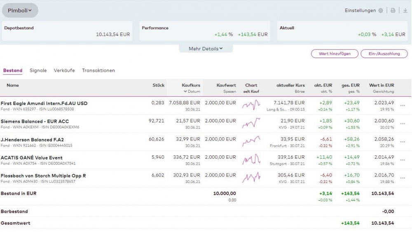This screenshot has height=232, width=412.
Task: Open three-dot menu for ACATIS GANÉ
Action: coord(403,160)
